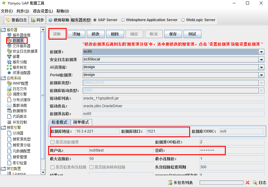The height and width of the screenshot is (187, 268).
Task: Open 数据库驱动类型 JDBC dropdown
Action: (x=261, y=91)
